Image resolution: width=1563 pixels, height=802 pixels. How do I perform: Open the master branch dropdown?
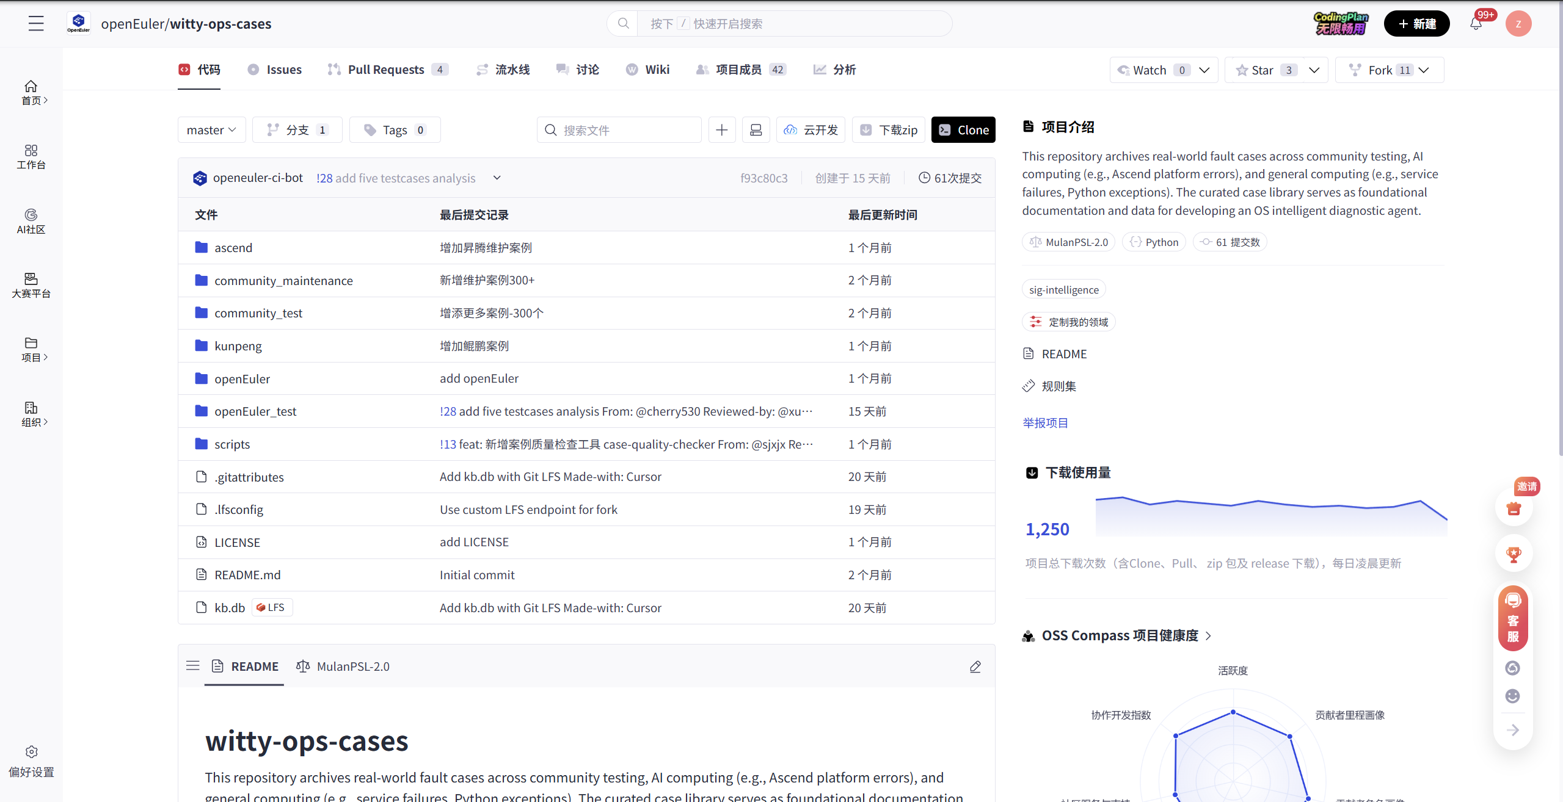point(211,130)
